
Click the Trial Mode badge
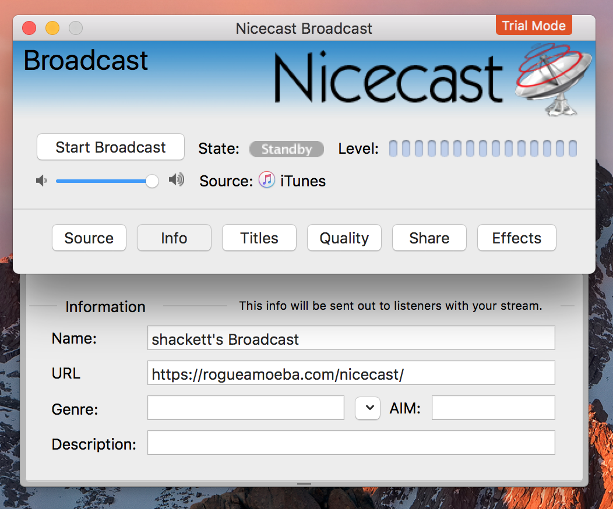[534, 26]
